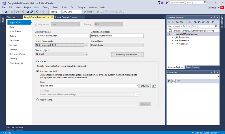The image size is (225, 134).
Task: Open the Notifications side panel
Action: pos(222,21)
